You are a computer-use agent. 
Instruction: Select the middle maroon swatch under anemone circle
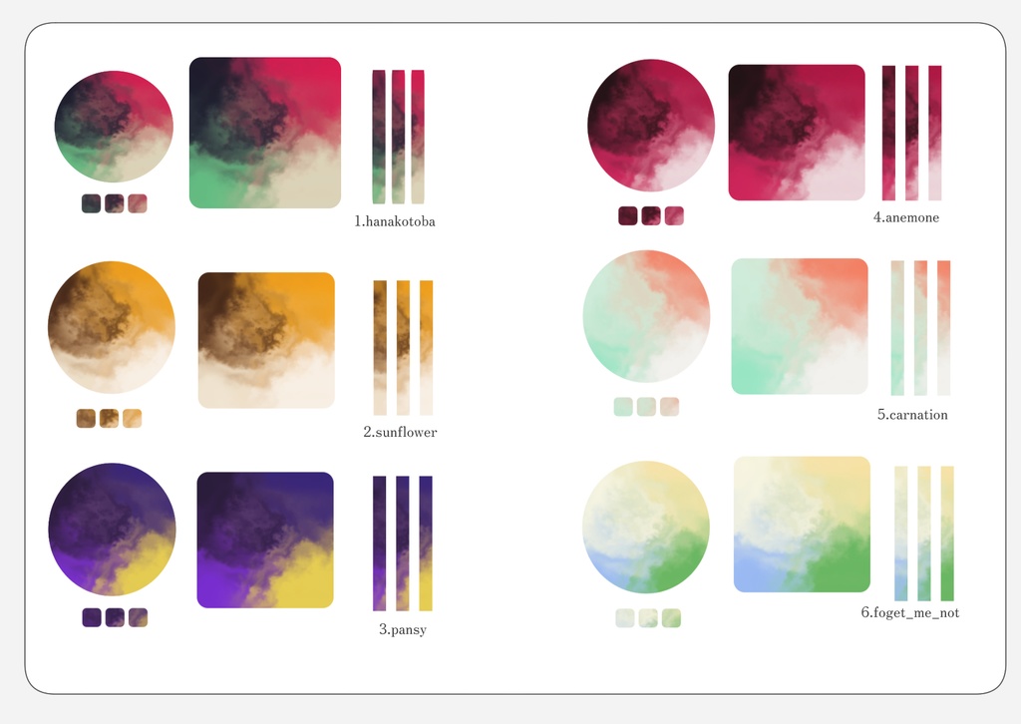click(x=651, y=215)
